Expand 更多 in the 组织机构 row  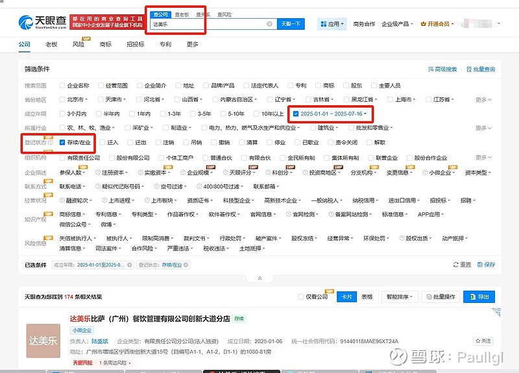coord(483,158)
